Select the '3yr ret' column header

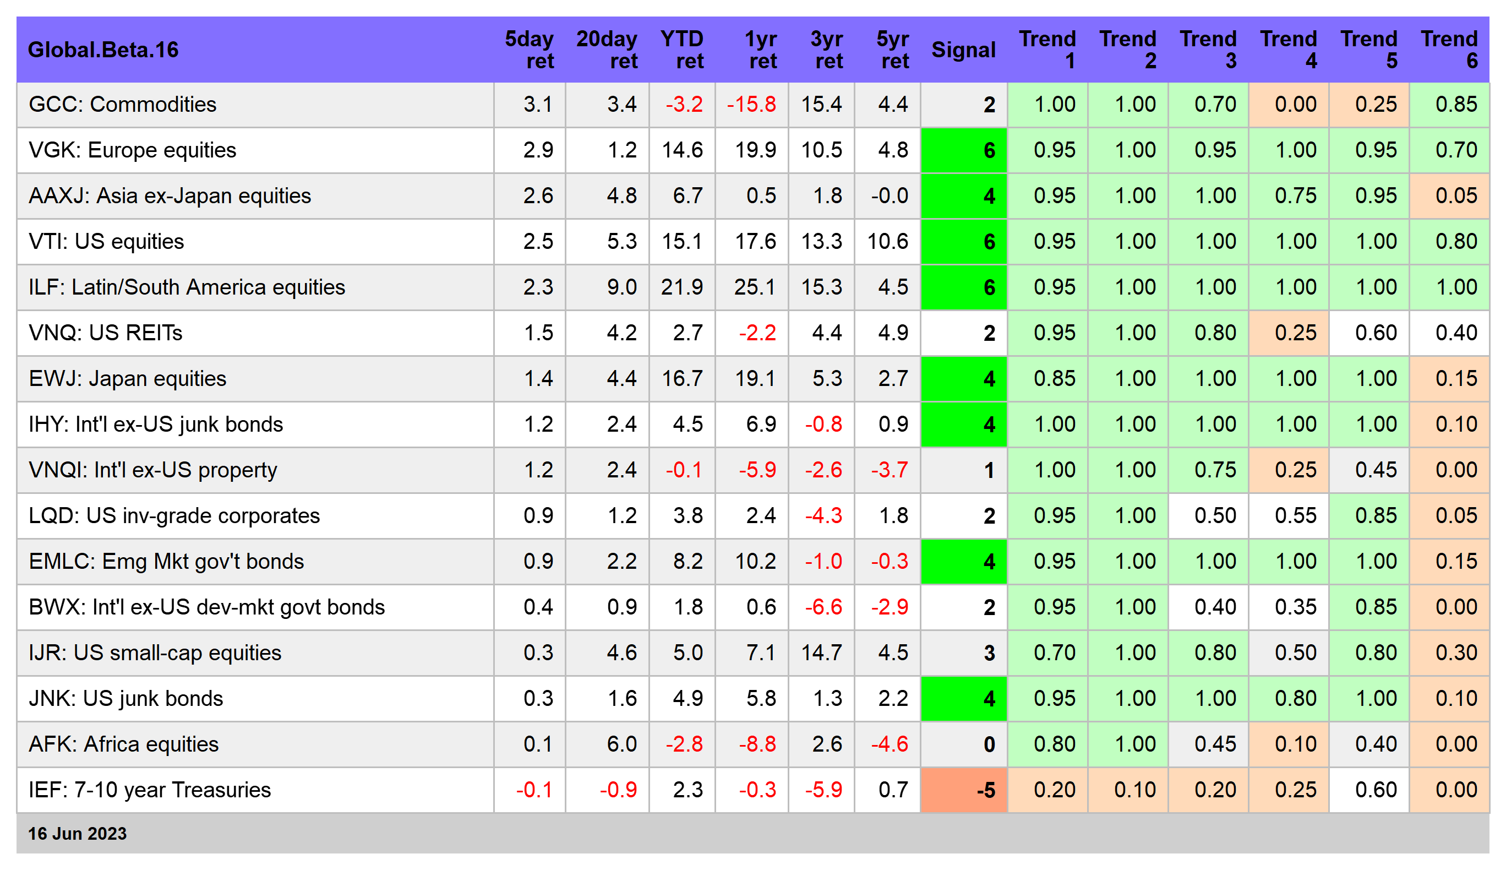(826, 50)
